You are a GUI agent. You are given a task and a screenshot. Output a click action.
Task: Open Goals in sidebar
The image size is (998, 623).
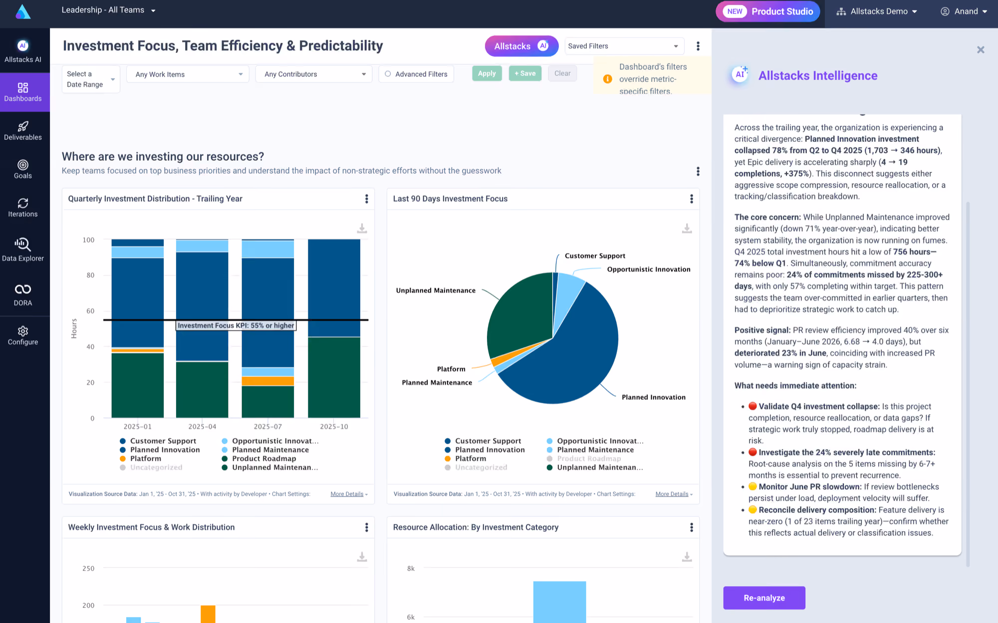coord(23,169)
